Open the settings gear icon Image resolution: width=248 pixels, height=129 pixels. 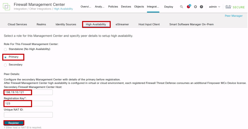(x=195, y=7)
